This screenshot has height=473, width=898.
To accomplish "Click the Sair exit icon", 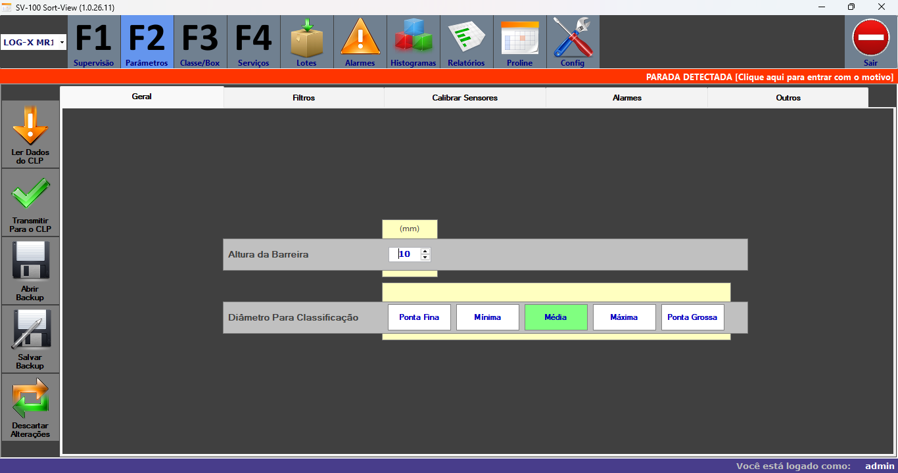I will pos(870,42).
